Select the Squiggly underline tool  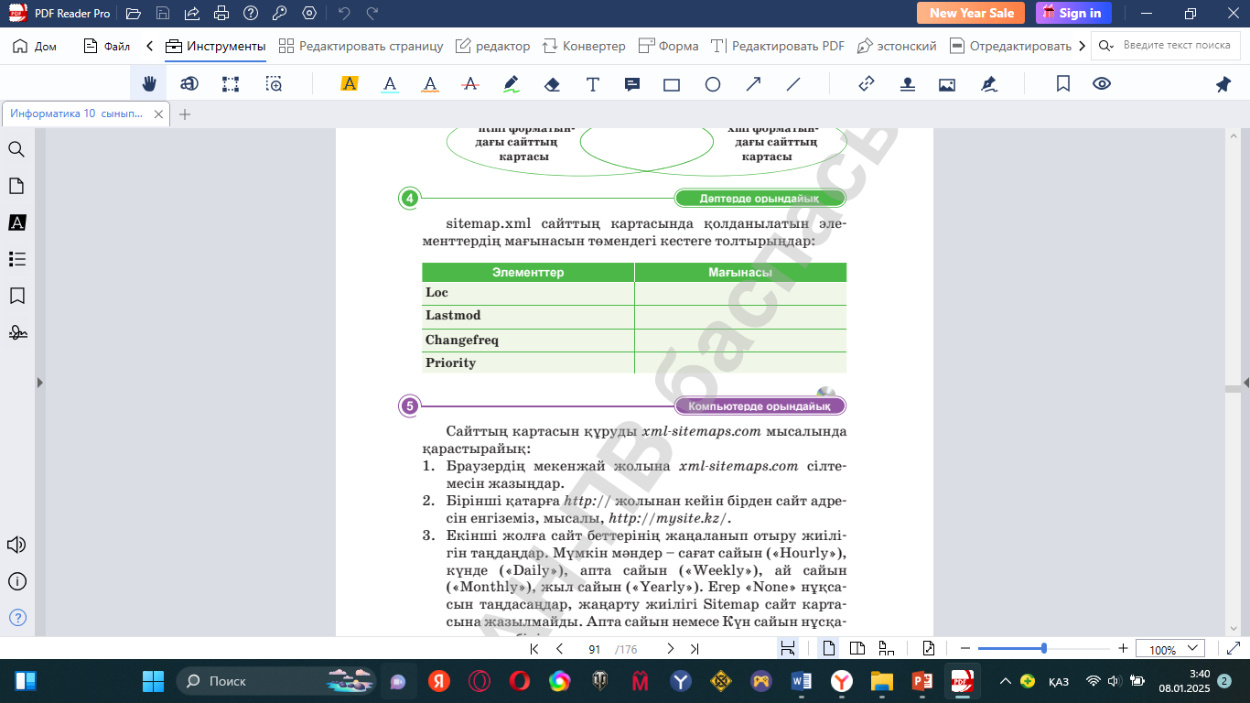430,84
